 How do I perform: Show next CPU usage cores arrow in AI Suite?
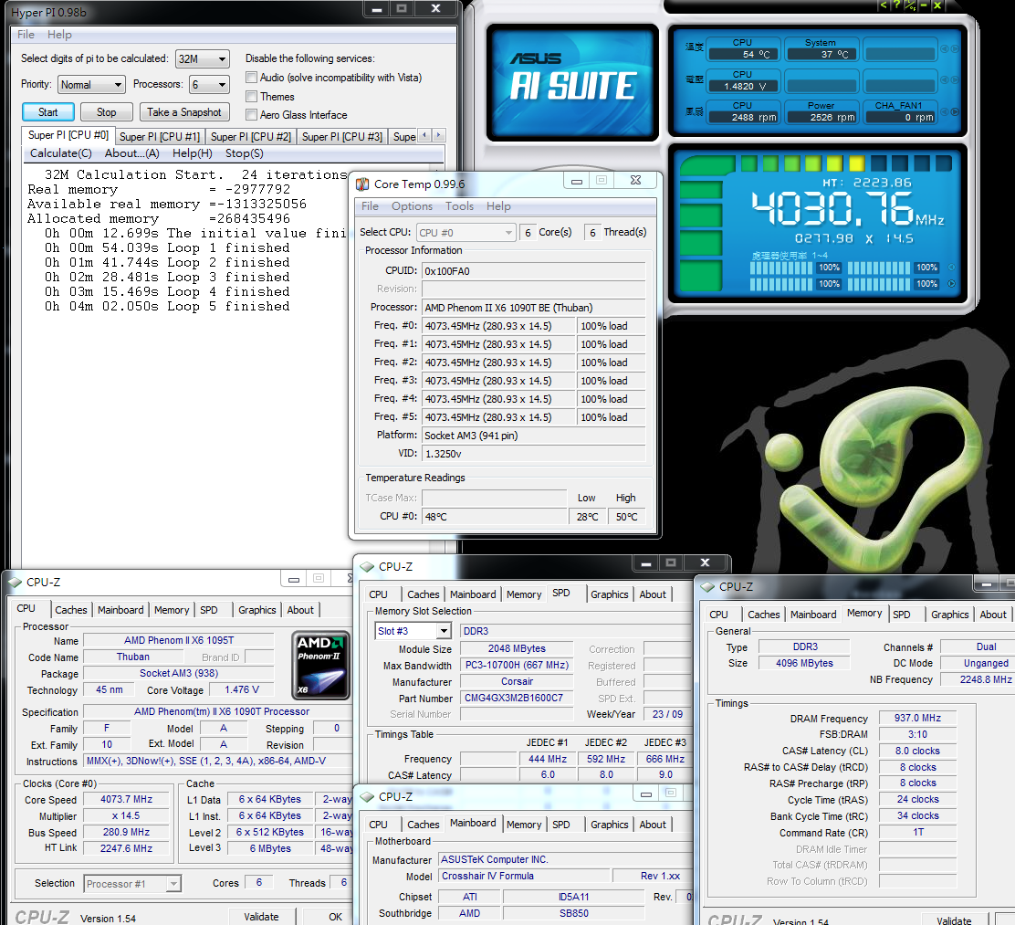951,284
